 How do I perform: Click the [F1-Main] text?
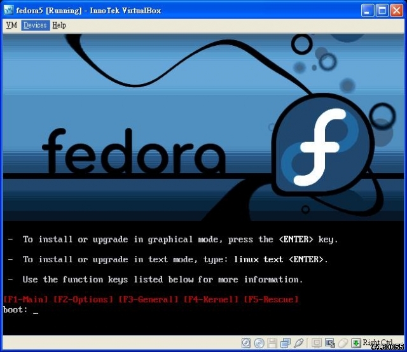click(x=25, y=300)
